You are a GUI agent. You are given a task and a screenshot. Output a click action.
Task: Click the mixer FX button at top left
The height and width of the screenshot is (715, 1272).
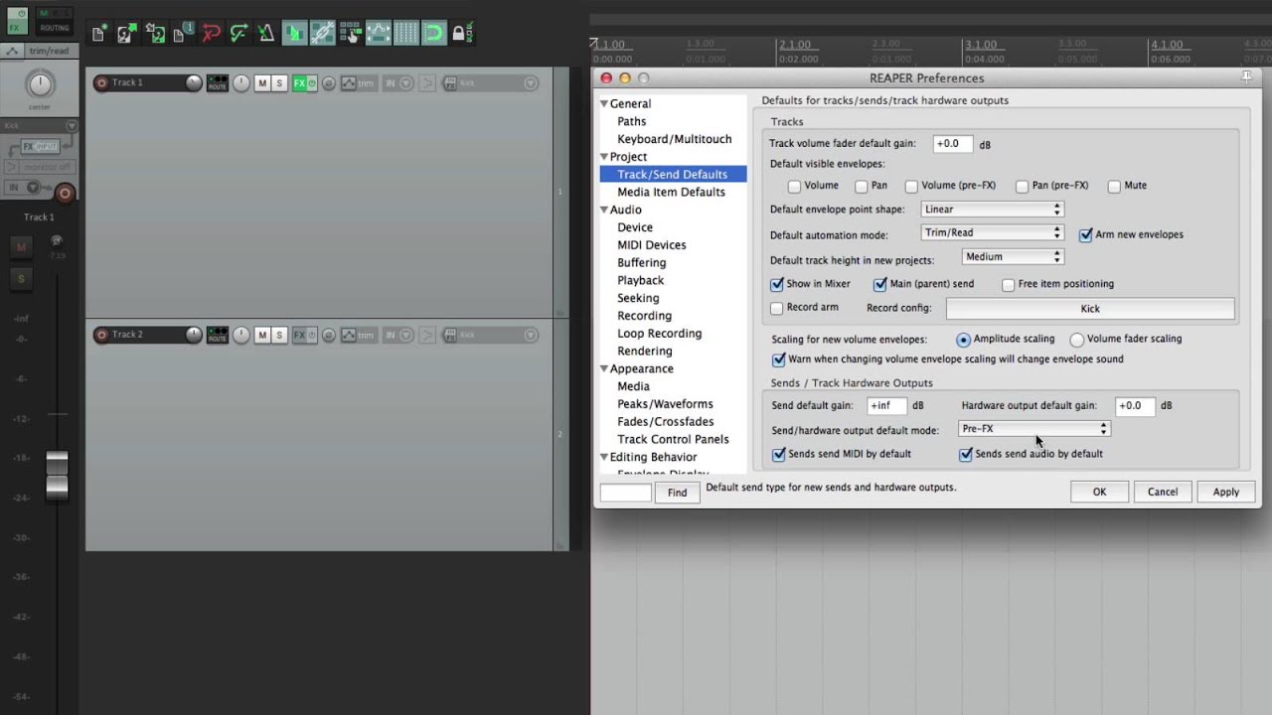(x=15, y=20)
